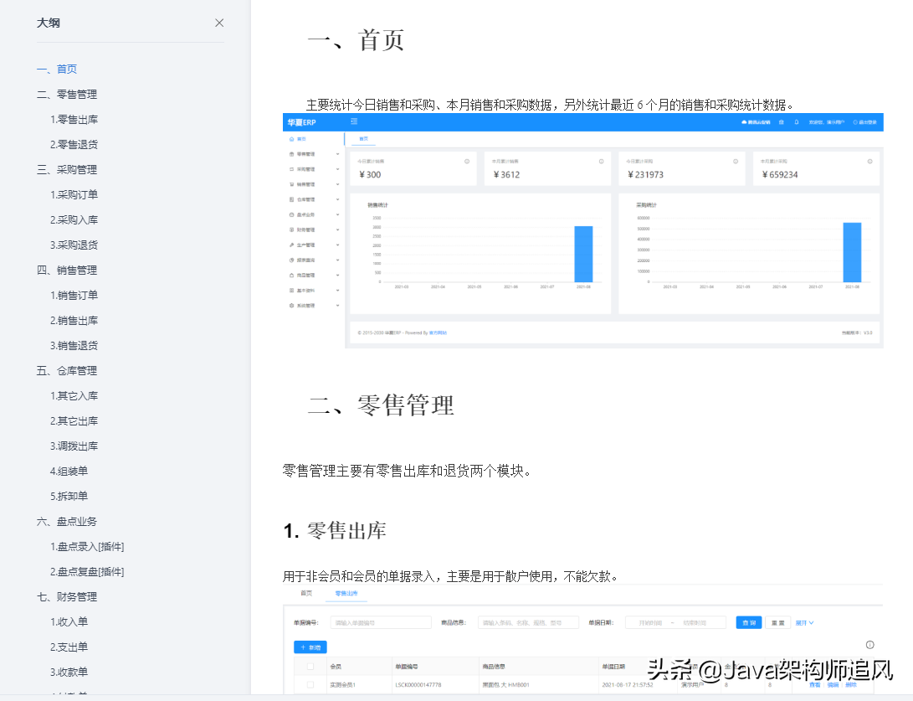Click the 报表查询 chart icon

(x=291, y=259)
